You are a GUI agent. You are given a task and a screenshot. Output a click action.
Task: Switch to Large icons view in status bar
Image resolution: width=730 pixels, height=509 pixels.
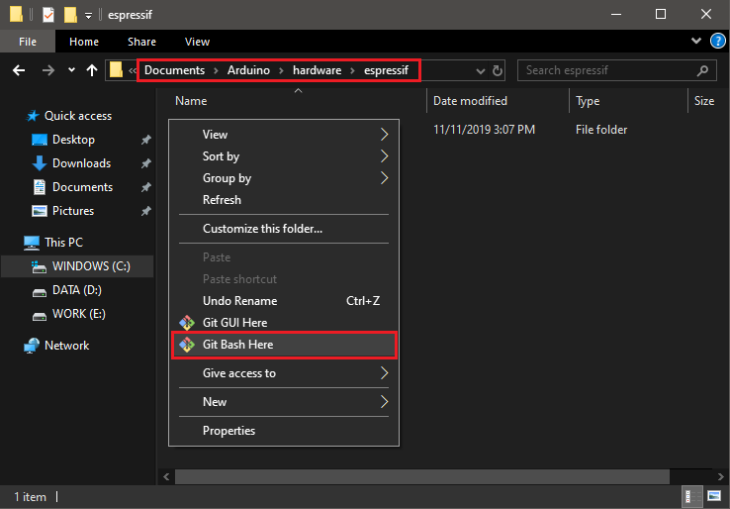coord(714,496)
